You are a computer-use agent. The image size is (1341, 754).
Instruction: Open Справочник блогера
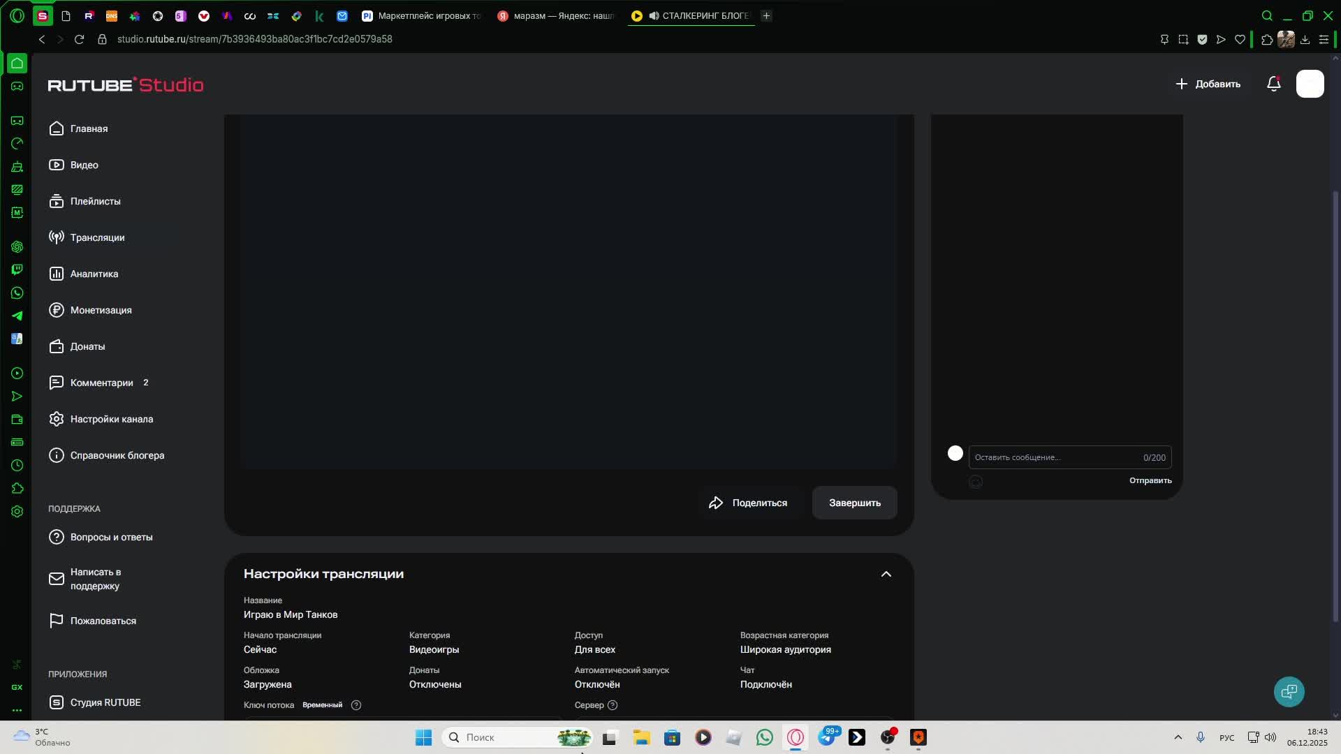[106, 455]
